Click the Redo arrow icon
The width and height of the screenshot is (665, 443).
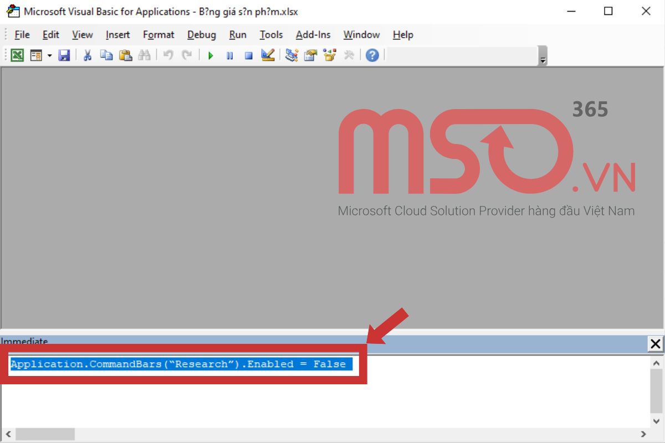pyautogui.click(x=187, y=55)
